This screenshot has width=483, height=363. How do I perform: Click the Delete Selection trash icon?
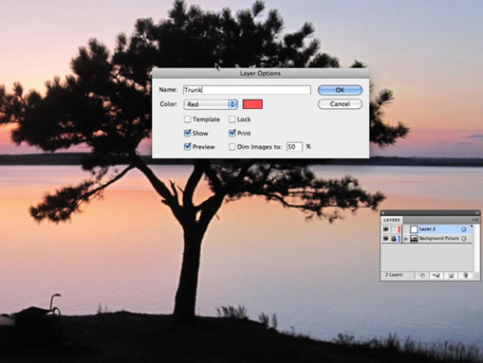465,275
